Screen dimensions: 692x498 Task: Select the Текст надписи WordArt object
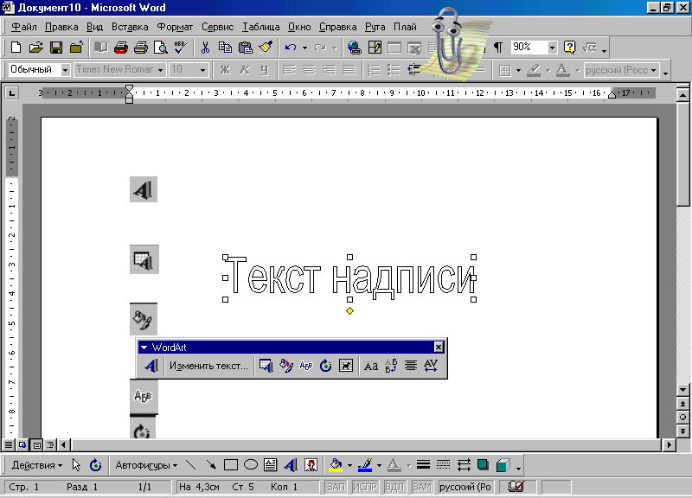pos(349,278)
